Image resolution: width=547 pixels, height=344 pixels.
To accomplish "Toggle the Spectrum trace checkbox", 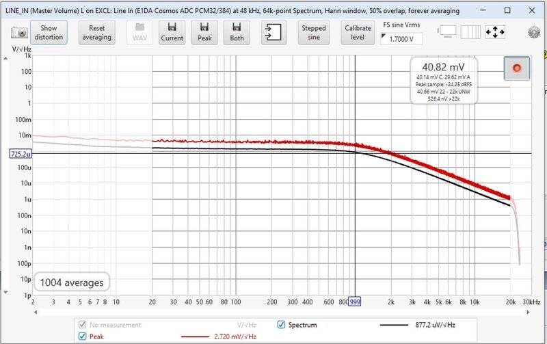I will coord(281,325).
